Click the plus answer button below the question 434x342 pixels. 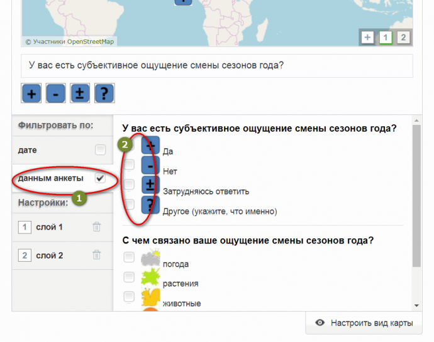(31, 94)
